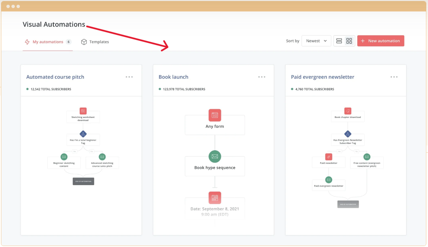Viewport: 428px width, 247px height.
Task: Click the 123,978 total subscribers count
Action: tap(184, 89)
